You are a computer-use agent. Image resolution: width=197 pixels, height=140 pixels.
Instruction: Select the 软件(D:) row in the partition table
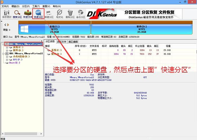pos(56,54)
